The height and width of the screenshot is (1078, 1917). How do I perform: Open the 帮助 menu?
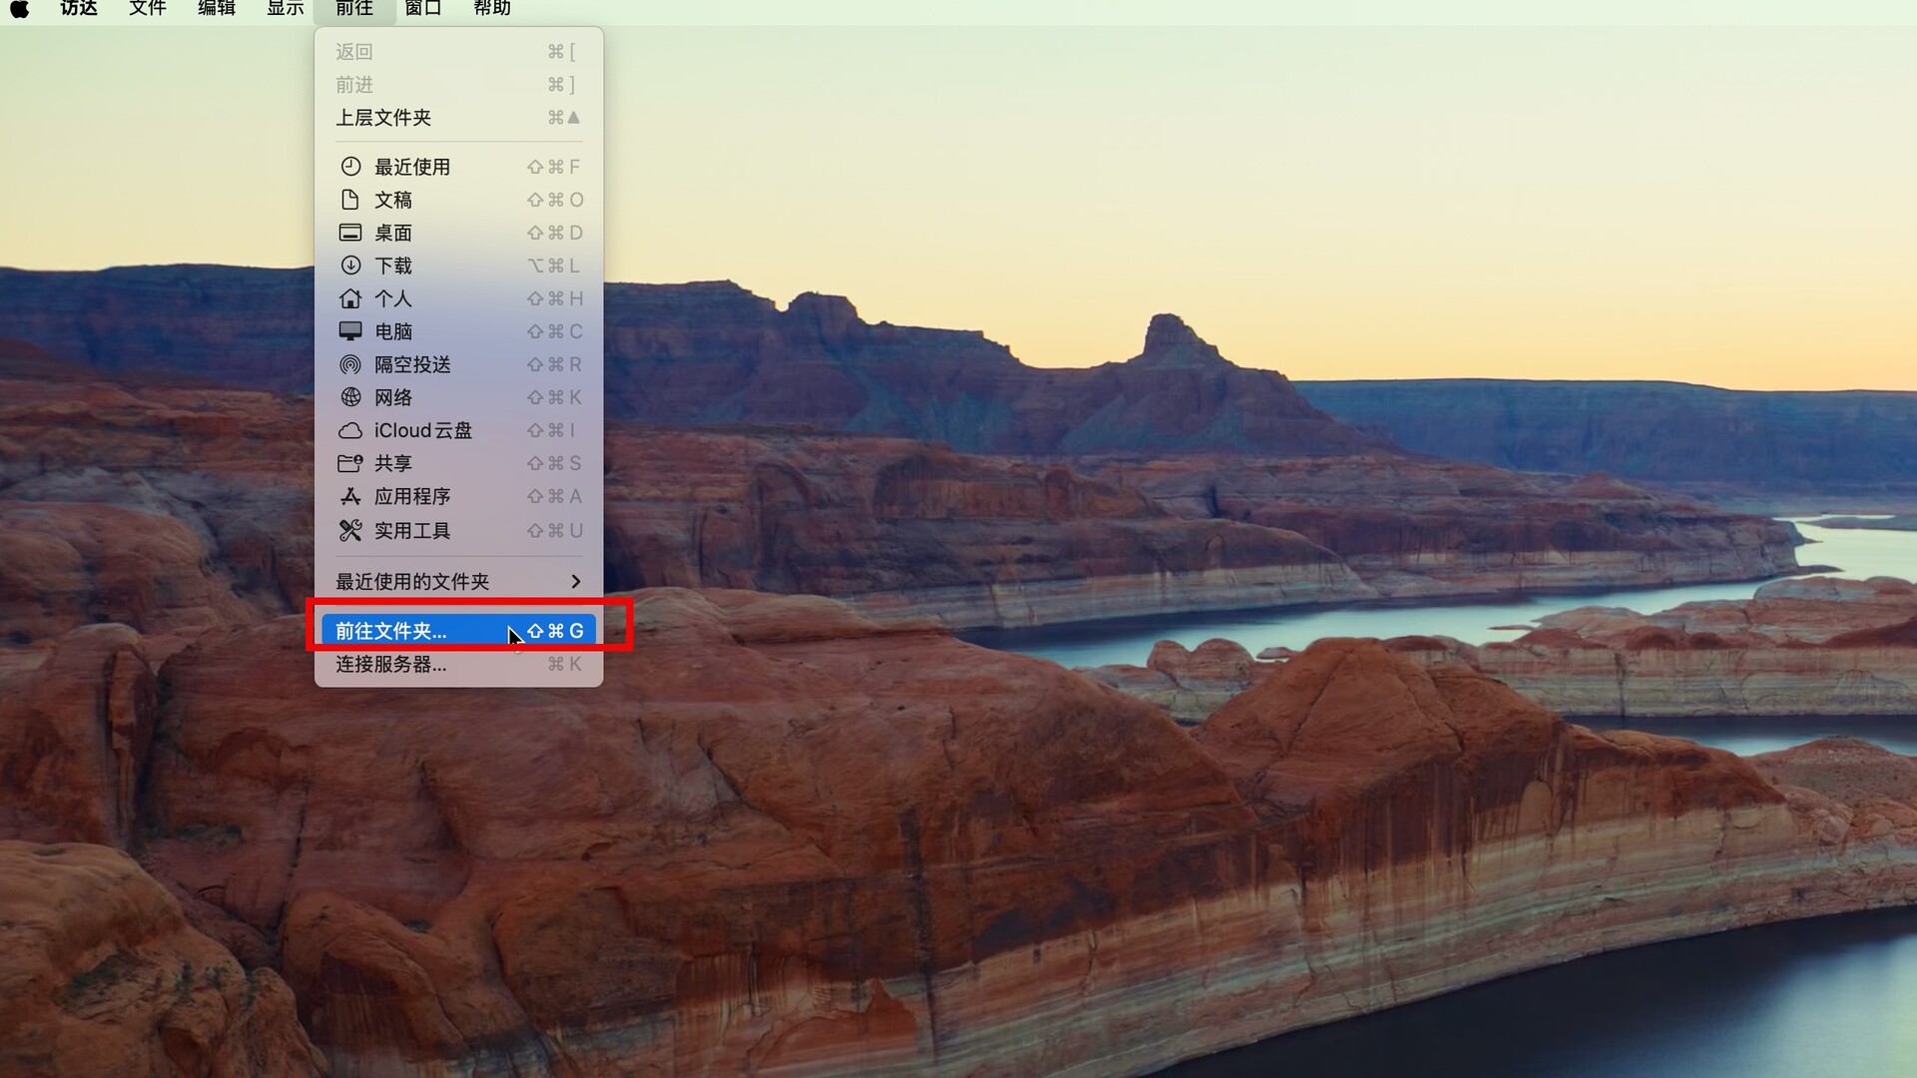(x=492, y=8)
